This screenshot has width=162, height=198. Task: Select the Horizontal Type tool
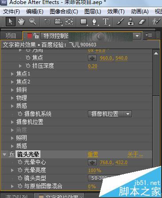click(106, 22)
